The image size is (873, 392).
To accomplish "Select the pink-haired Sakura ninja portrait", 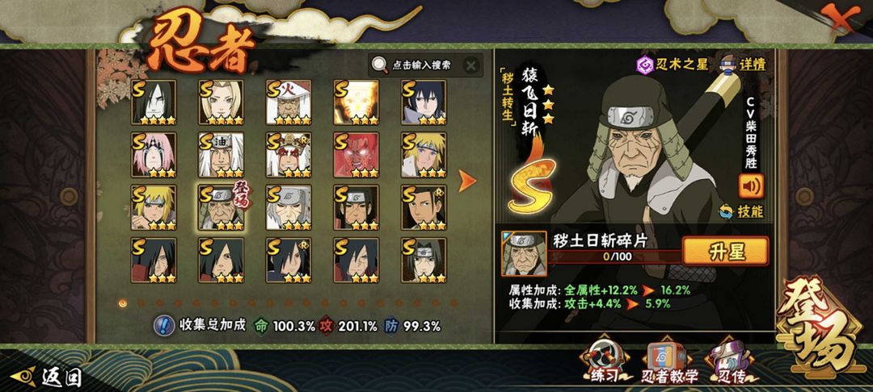I will 154,154.
